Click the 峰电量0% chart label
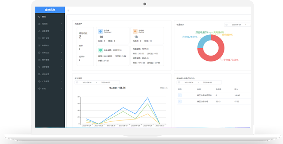 point(227,35)
